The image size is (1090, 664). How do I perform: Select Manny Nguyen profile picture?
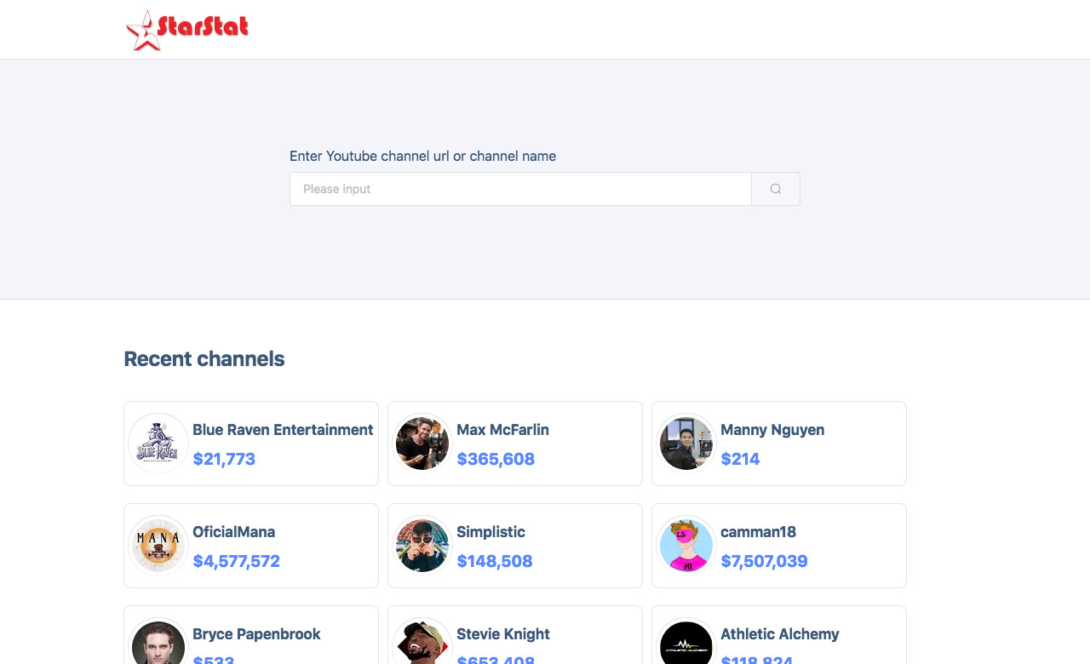(x=686, y=444)
